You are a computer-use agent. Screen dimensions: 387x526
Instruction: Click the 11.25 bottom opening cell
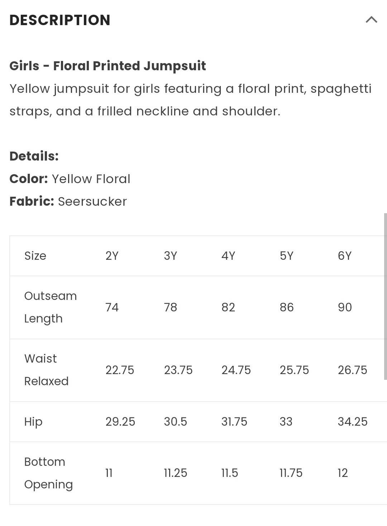(x=176, y=473)
